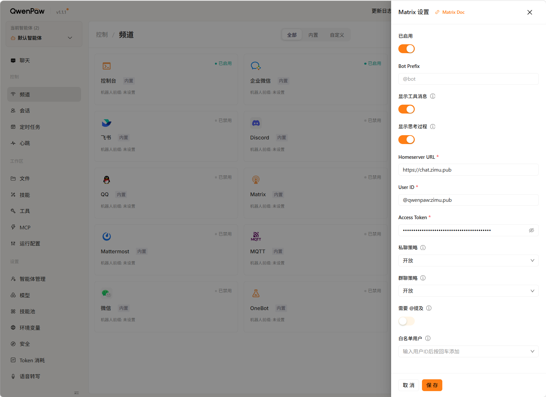Open the 频道 sidebar menu item
Viewport: 546px width, 397px height.
coord(44,94)
